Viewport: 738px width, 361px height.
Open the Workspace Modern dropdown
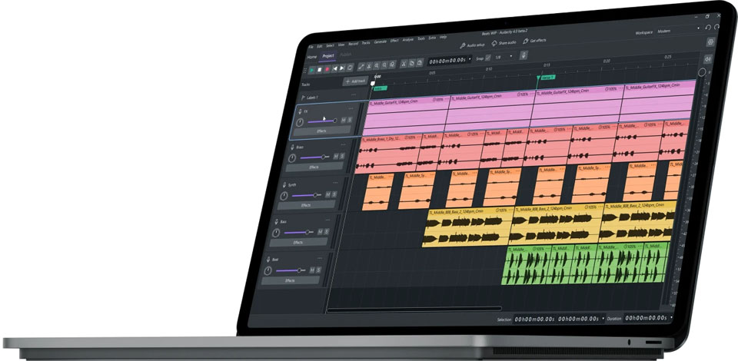tap(678, 31)
